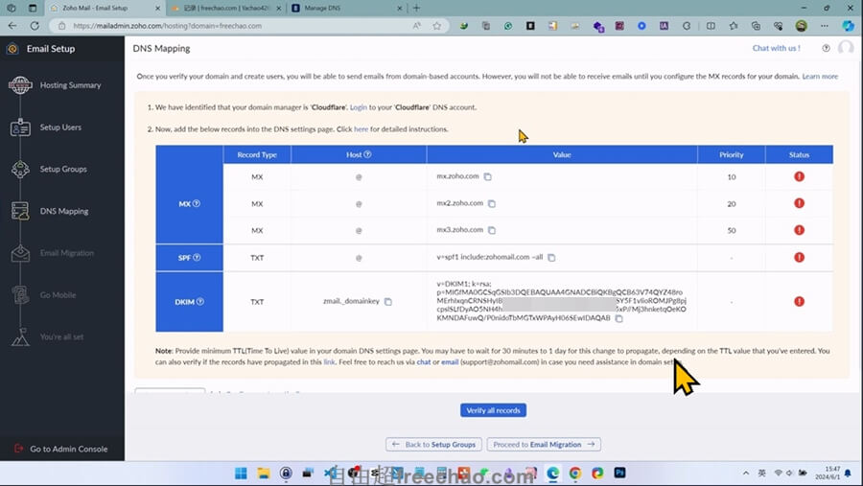Image resolution: width=863 pixels, height=486 pixels.
Task: Click the priority value 50
Action: click(x=732, y=231)
